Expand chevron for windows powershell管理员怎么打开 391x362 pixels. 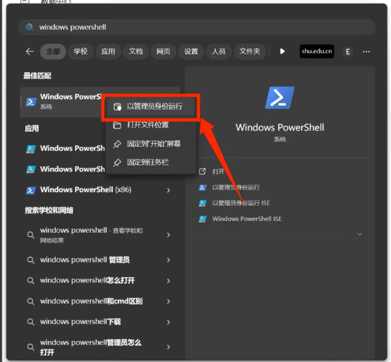pyautogui.click(x=169, y=347)
